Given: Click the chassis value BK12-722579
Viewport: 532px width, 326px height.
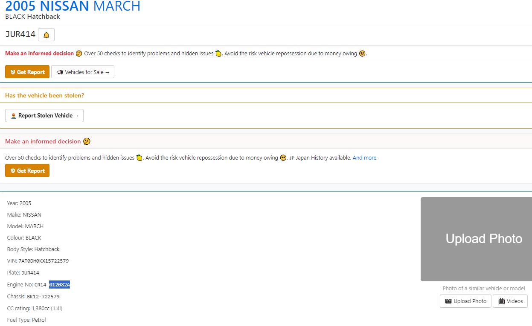Looking at the screenshot, I should [43, 297].
